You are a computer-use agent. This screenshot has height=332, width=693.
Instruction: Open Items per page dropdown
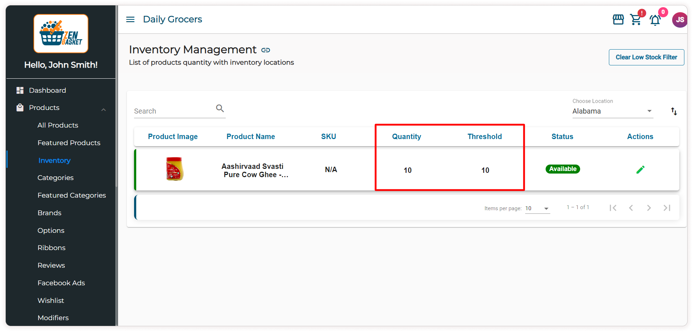(537, 208)
